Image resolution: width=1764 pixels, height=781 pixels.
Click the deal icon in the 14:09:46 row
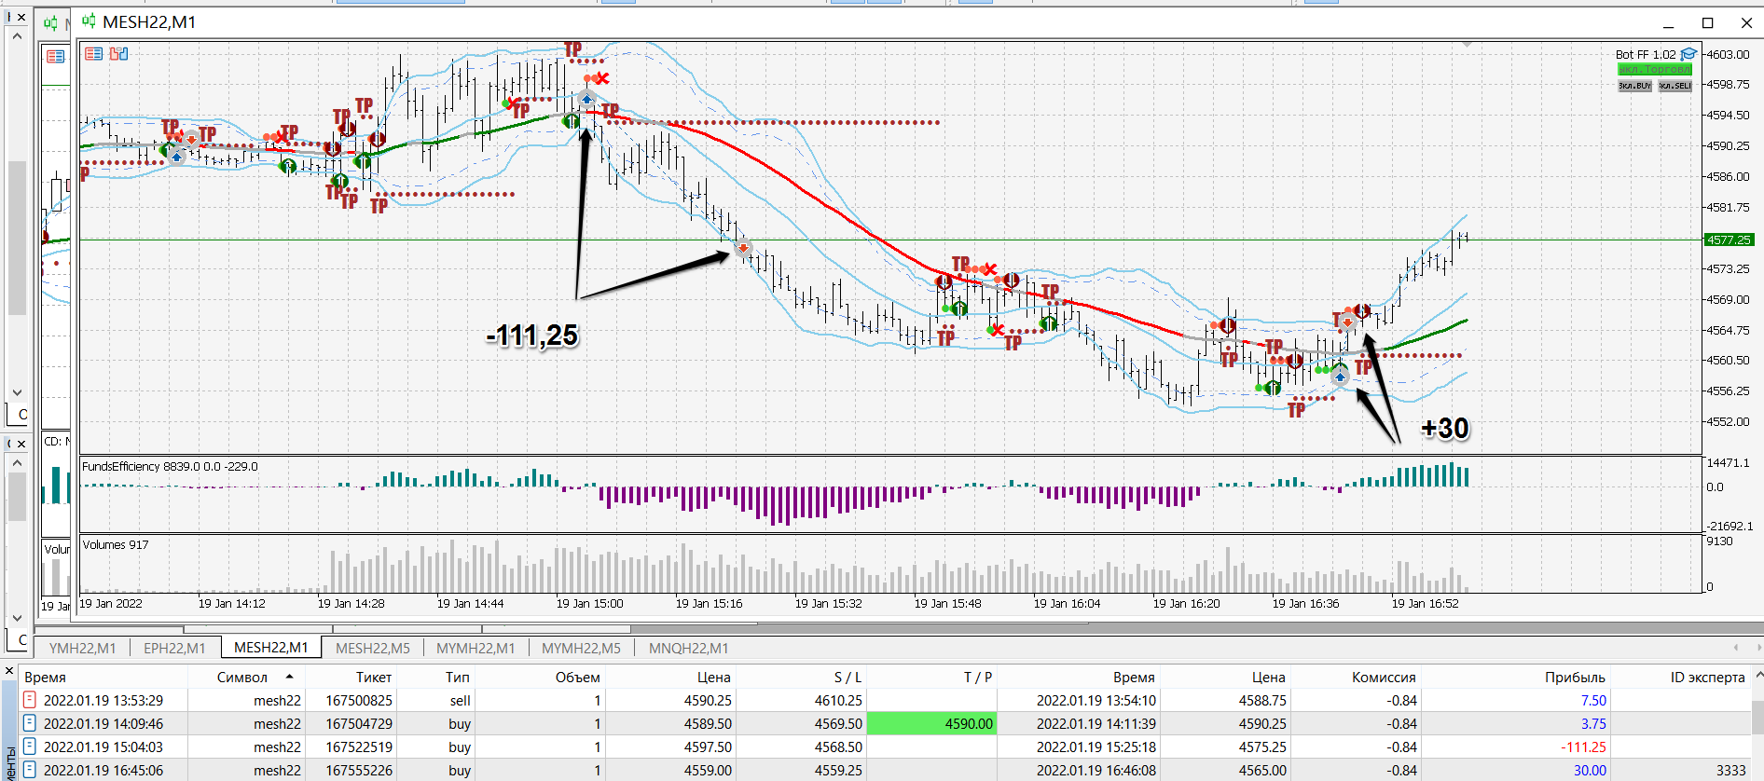pos(29,723)
